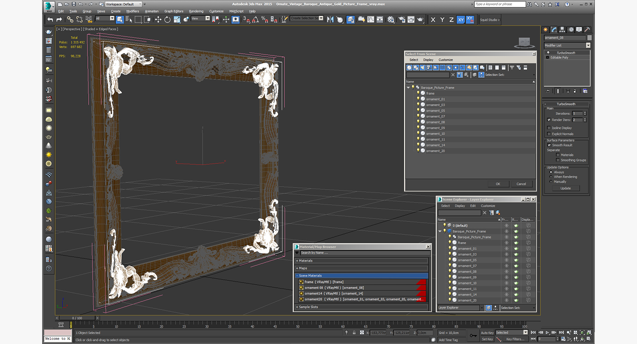Click the OK button in Select From Scene
This screenshot has height=344, width=637.
(x=498, y=184)
